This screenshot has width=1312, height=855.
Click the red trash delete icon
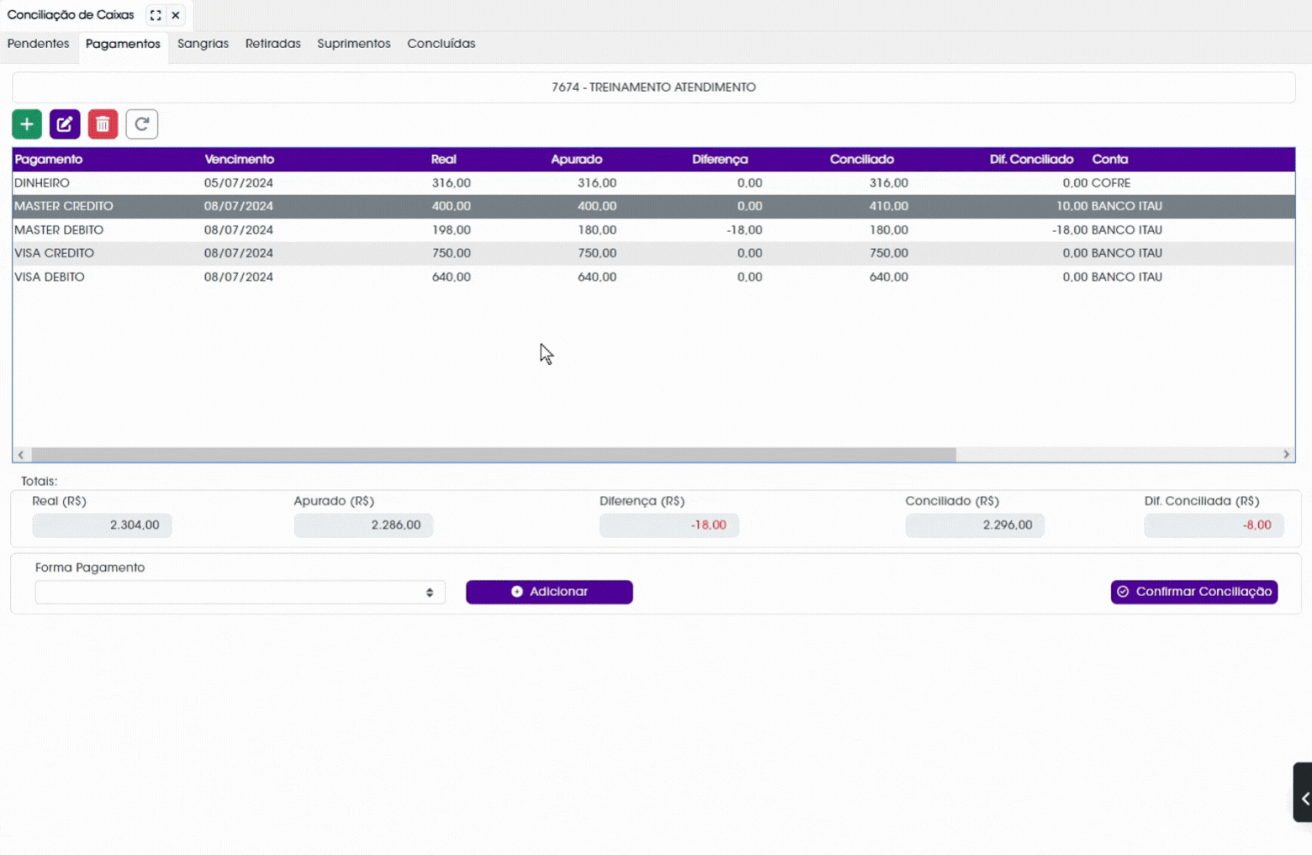(x=103, y=124)
